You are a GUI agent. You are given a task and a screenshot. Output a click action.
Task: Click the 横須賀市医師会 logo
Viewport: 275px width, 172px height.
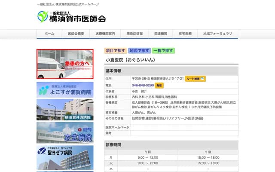pyautogui.click(x=72, y=17)
